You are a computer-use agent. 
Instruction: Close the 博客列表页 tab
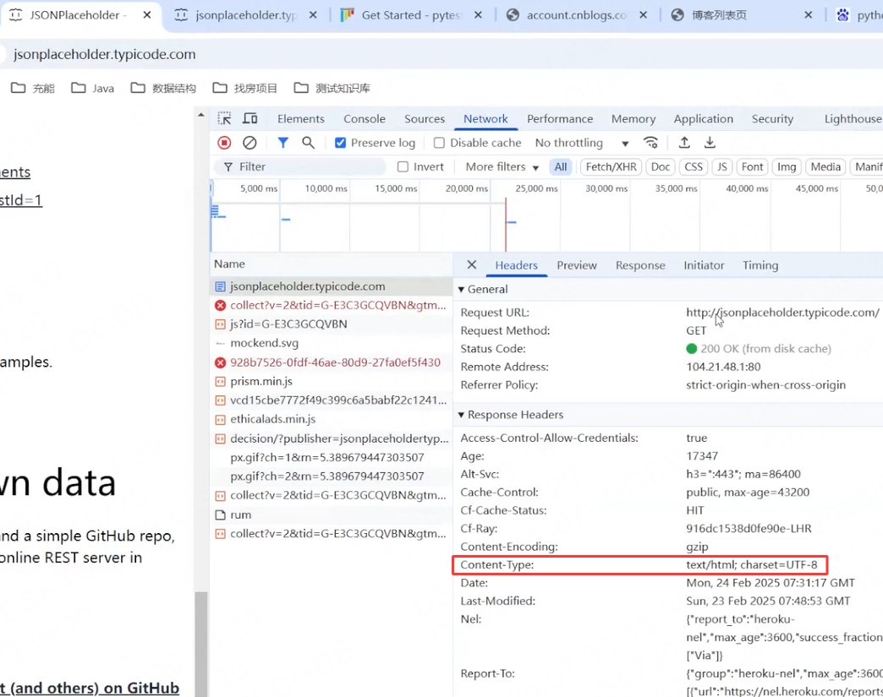(x=808, y=15)
